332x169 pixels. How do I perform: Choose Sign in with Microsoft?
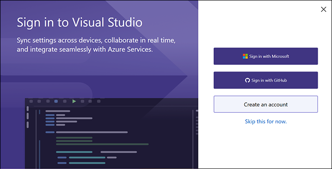pyautogui.click(x=266, y=56)
